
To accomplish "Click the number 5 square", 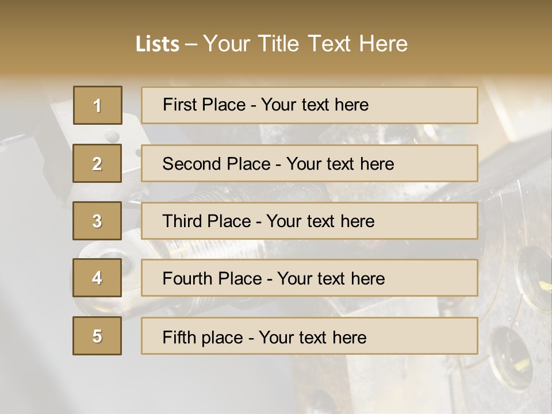I will (97, 336).
